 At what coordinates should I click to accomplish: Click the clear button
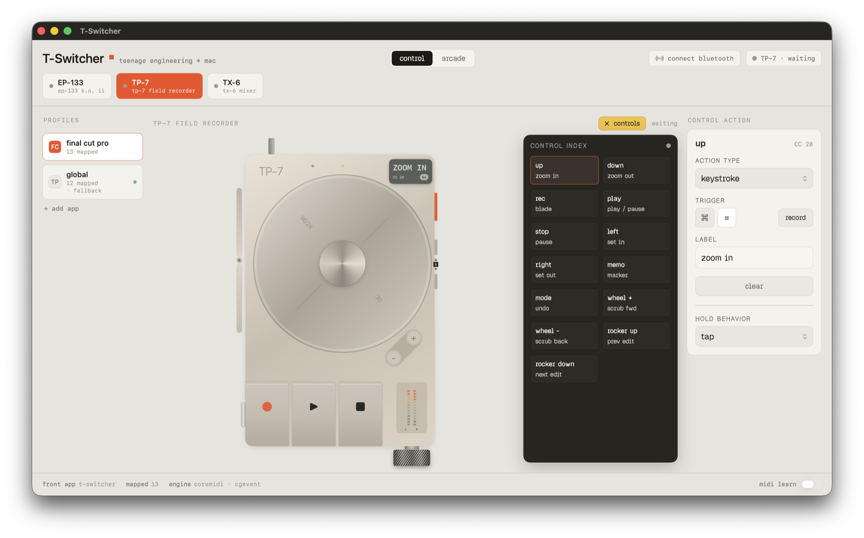pyautogui.click(x=754, y=286)
